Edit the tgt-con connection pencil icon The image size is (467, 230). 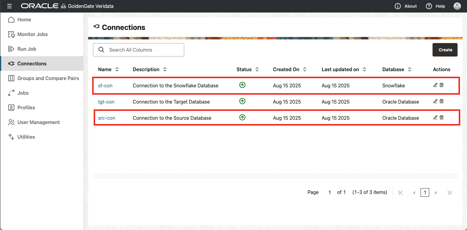(x=435, y=101)
